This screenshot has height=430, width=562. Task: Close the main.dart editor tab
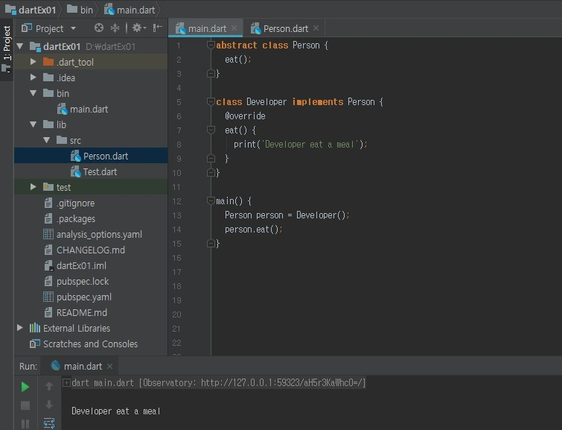[234, 28]
